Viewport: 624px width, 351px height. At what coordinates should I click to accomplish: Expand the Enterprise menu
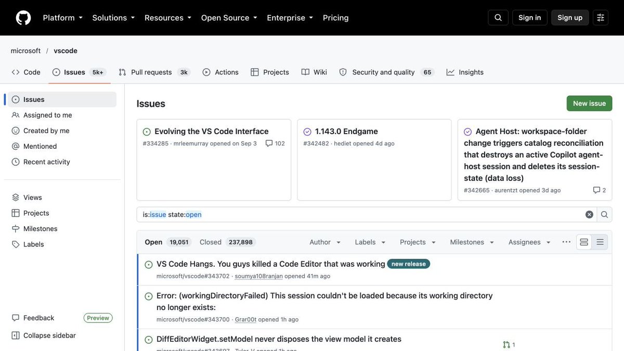[x=290, y=18]
